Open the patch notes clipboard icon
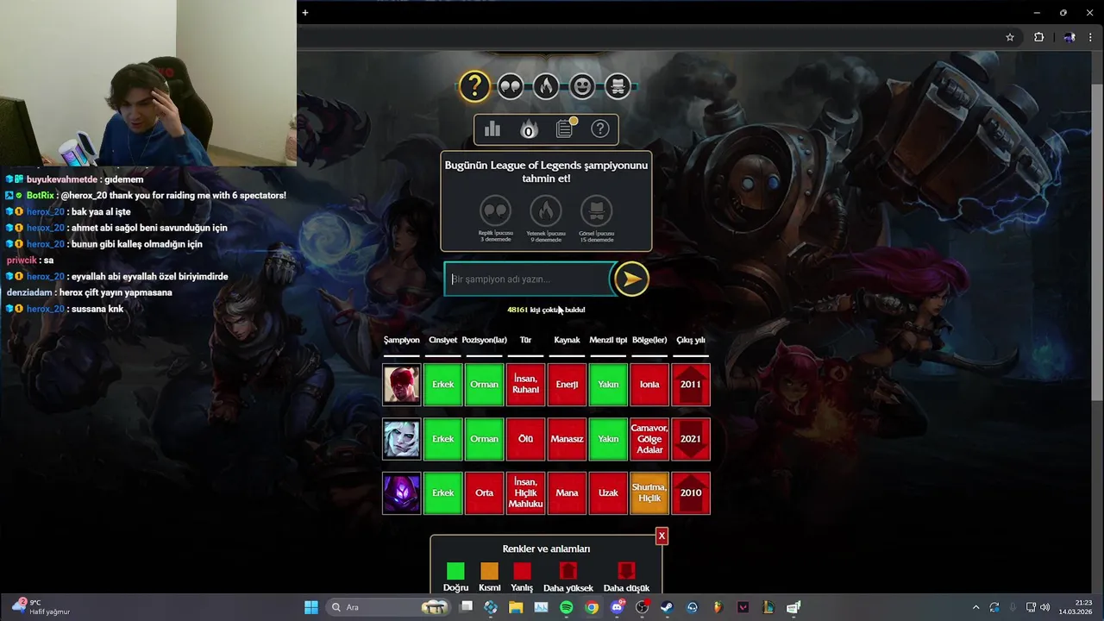Image resolution: width=1104 pixels, height=621 pixels. (x=565, y=129)
